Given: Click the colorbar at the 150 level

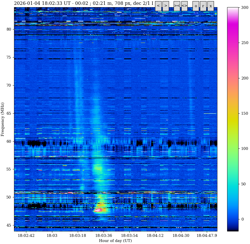Looking at the screenshot, I should (x=233, y=113).
